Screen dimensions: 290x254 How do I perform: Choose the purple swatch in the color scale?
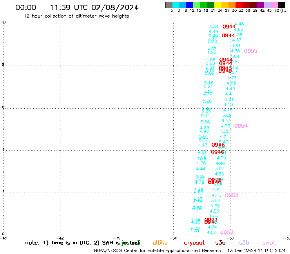coord(260,5)
